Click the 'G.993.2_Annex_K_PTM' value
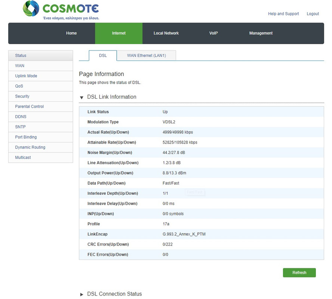332x299 pixels. coord(184,234)
